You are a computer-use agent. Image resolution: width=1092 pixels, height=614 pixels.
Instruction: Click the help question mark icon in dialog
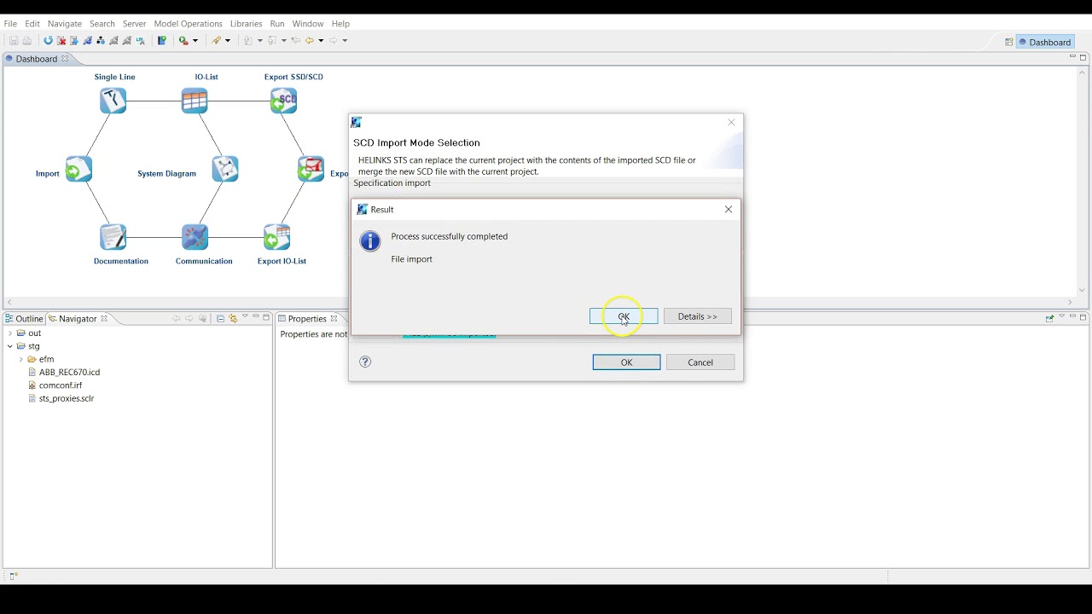point(365,362)
